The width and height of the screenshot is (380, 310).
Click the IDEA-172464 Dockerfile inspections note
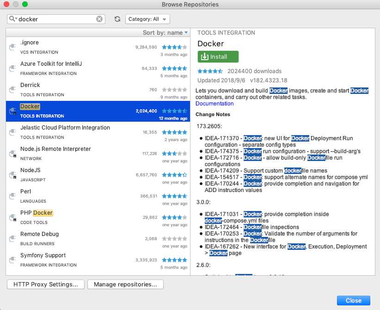[x=252, y=227]
